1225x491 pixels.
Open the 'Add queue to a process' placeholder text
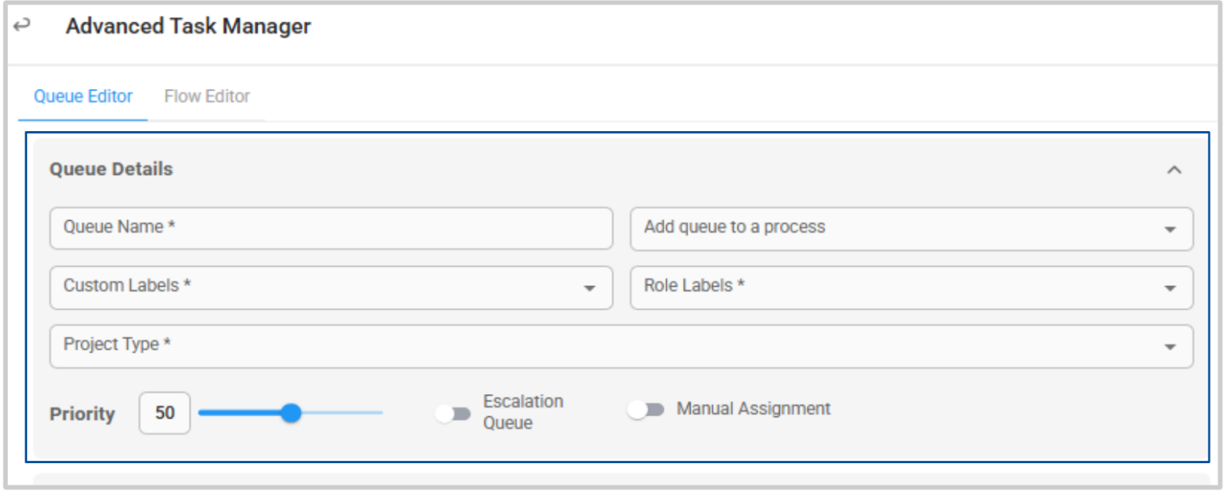click(735, 227)
